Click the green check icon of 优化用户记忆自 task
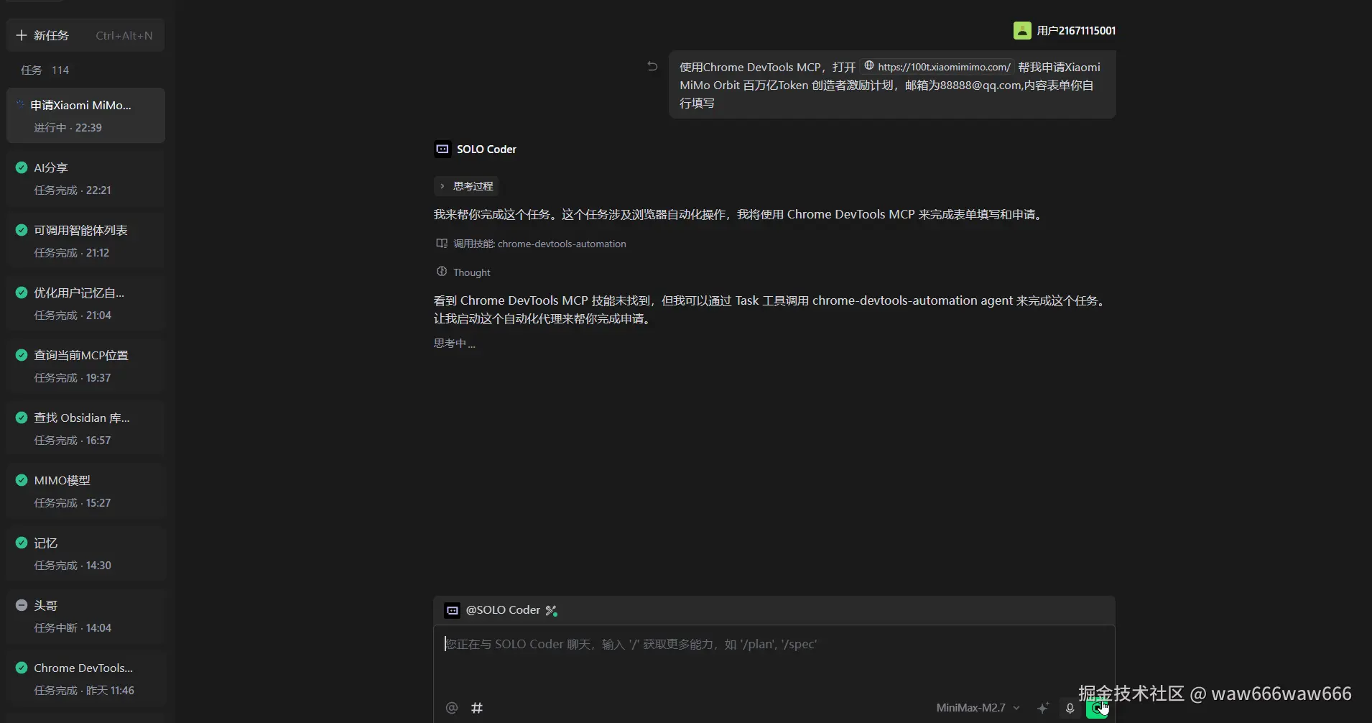This screenshot has width=1372, height=723. click(22, 293)
